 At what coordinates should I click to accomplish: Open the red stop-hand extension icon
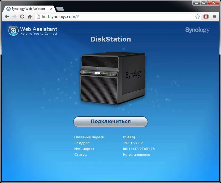206,17
